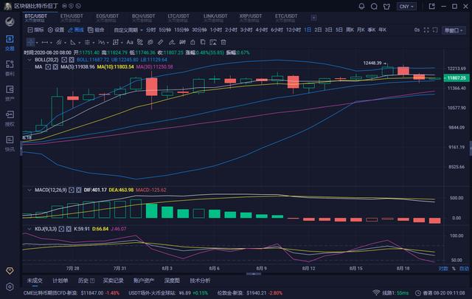The image size is (472, 299).
Task: Expand the horizontal levels tool dropdown arrow
Action: click(94, 43)
